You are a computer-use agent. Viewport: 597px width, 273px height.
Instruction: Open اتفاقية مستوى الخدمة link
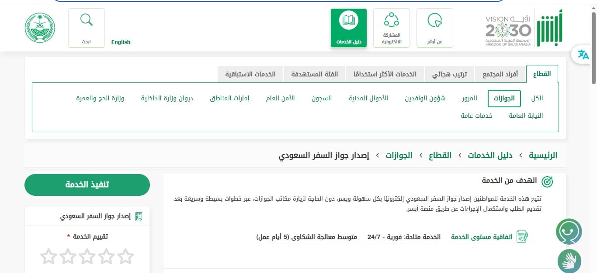tap(482, 237)
